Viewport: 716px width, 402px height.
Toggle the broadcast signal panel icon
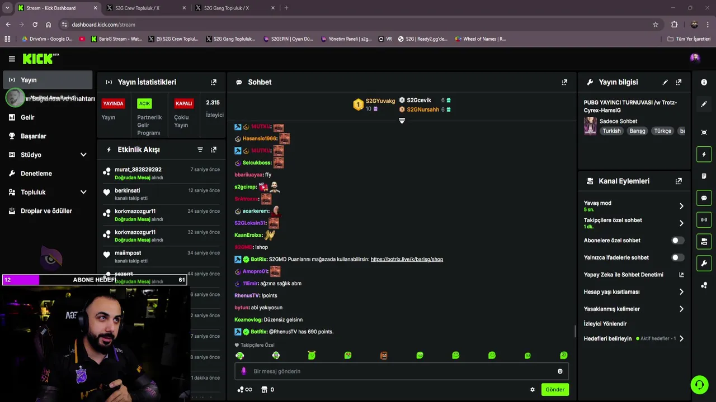click(704, 220)
